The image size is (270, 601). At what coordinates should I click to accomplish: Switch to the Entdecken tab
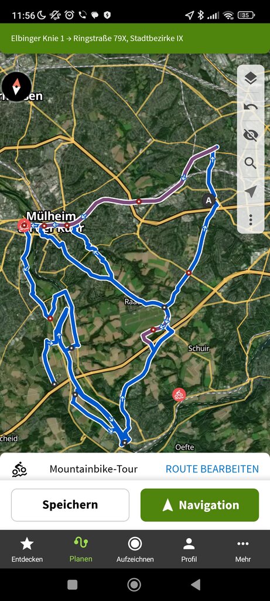[x=27, y=549]
